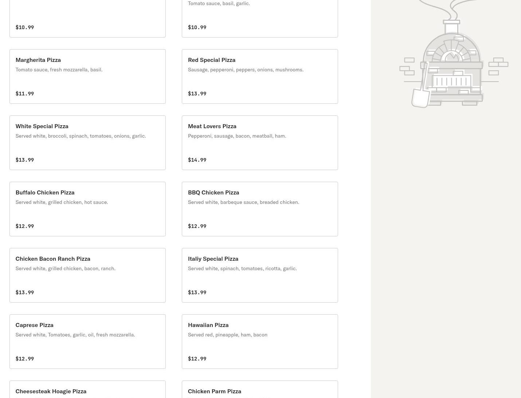Click the $13.99 price of White Special Pizza
Viewport: 521px width, 398px height.
pyautogui.click(x=25, y=160)
